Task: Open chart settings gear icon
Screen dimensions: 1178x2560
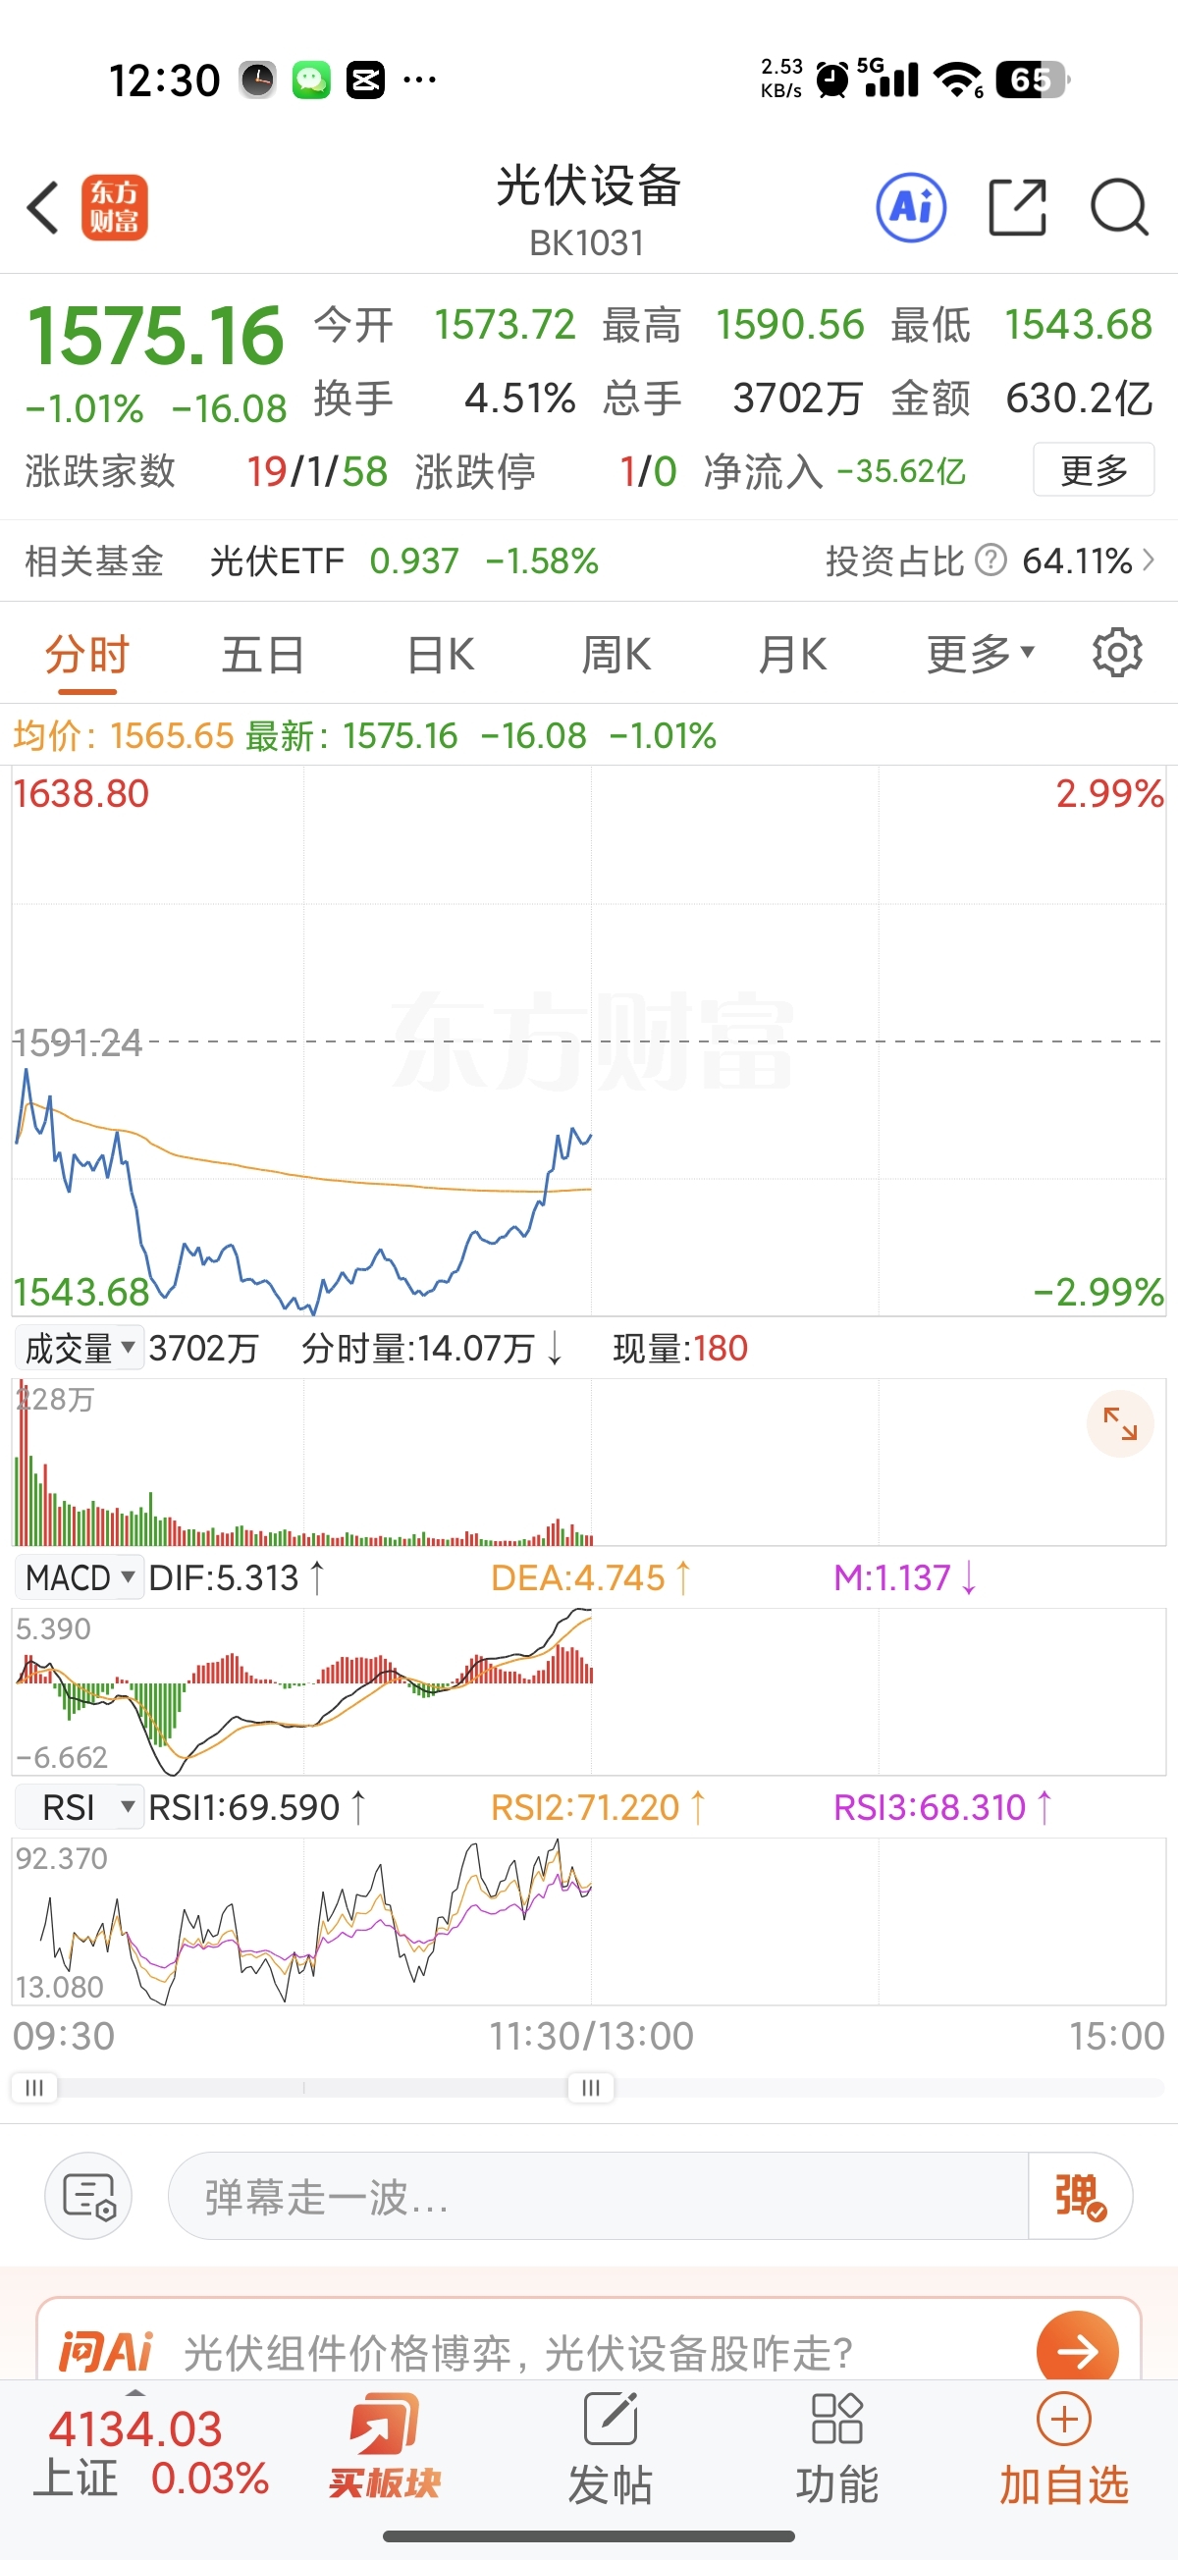Action: [x=1117, y=653]
